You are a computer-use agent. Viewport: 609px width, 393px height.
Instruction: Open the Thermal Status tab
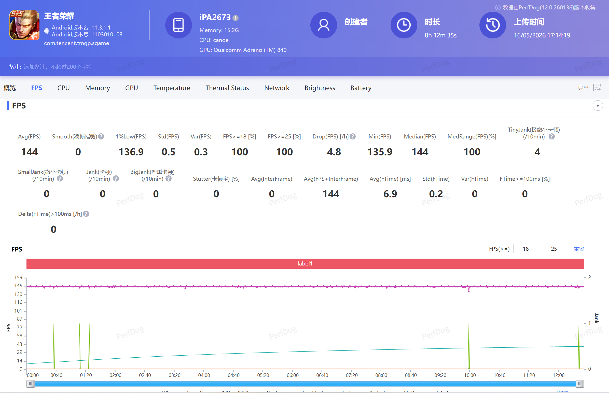227,88
